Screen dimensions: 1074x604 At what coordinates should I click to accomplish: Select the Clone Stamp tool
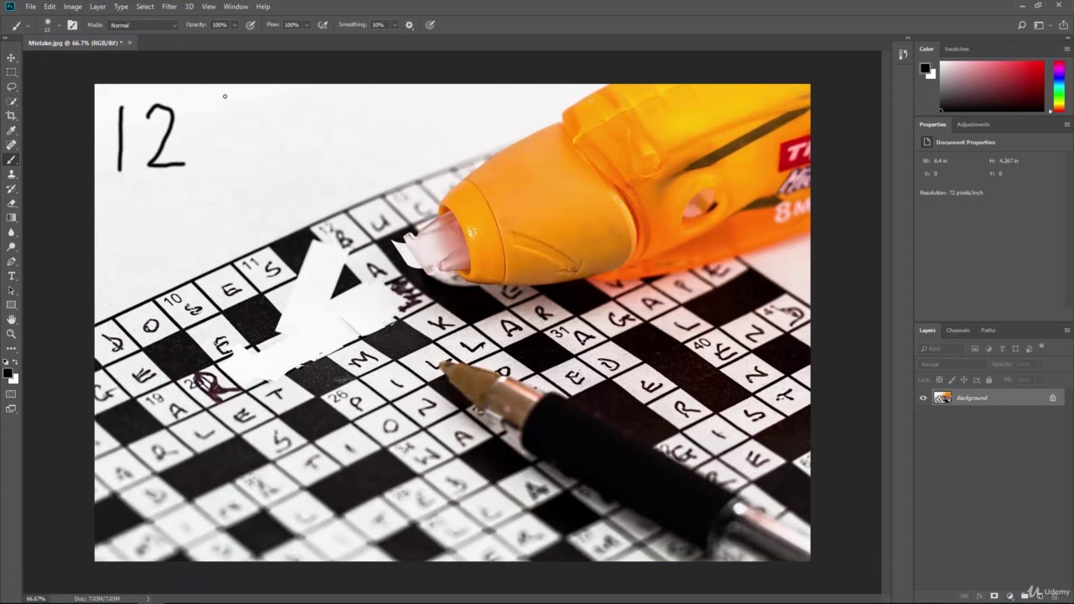[12, 174]
